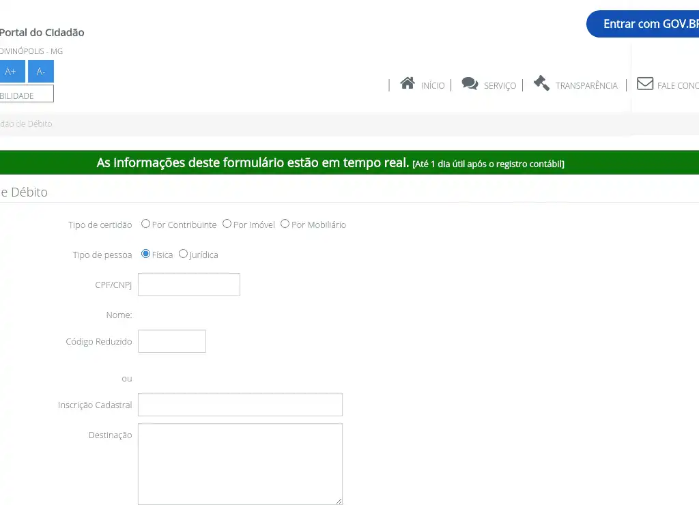
Task: Select Jurídica as tipo de pessoa
Action: click(183, 254)
